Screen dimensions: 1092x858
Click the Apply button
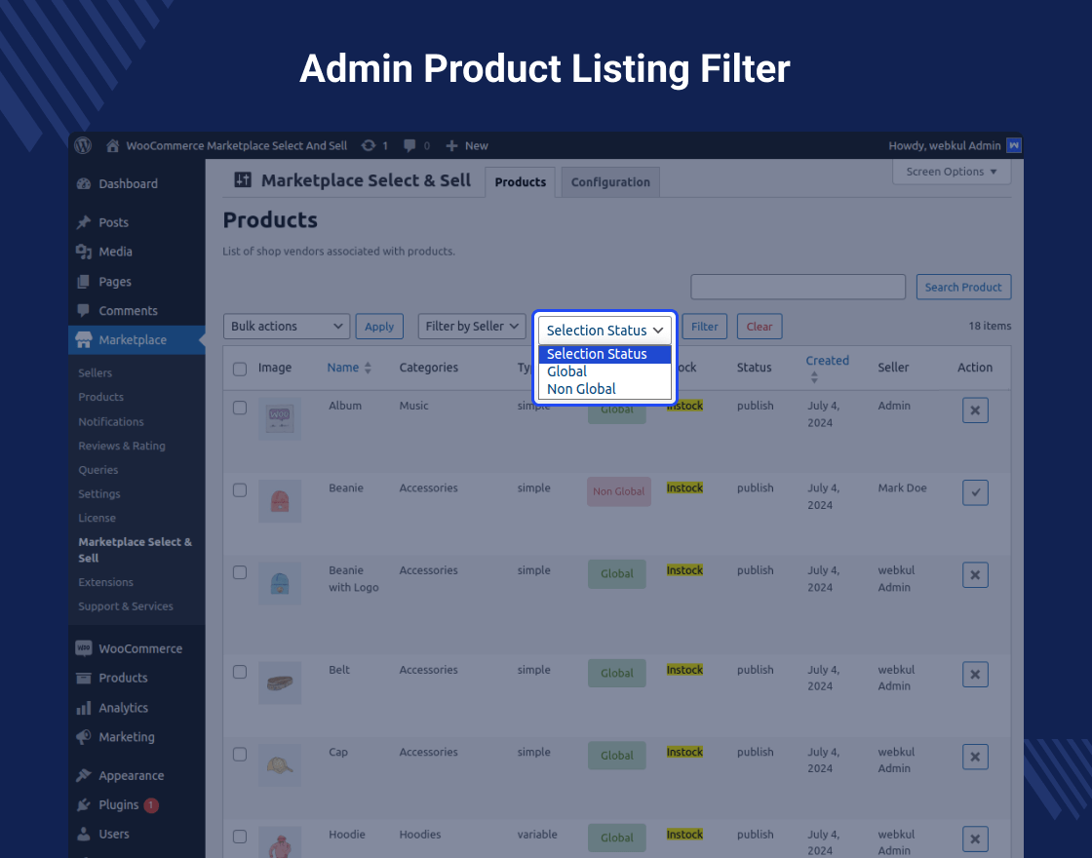pyautogui.click(x=379, y=326)
